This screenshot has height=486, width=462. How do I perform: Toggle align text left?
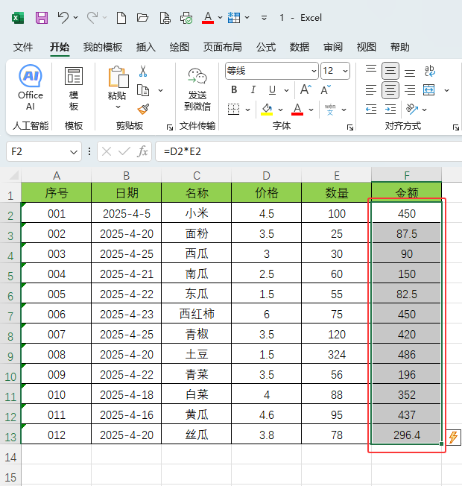[x=371, y=90]
